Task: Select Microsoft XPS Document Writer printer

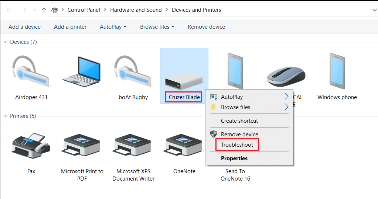Action: coord(133,146)
